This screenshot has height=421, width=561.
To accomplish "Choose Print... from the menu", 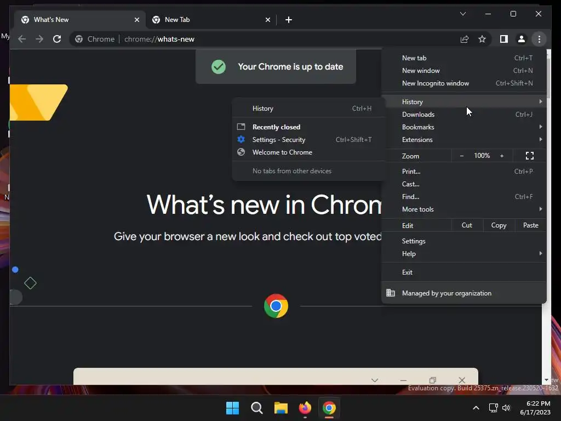I will click(463, 172).
